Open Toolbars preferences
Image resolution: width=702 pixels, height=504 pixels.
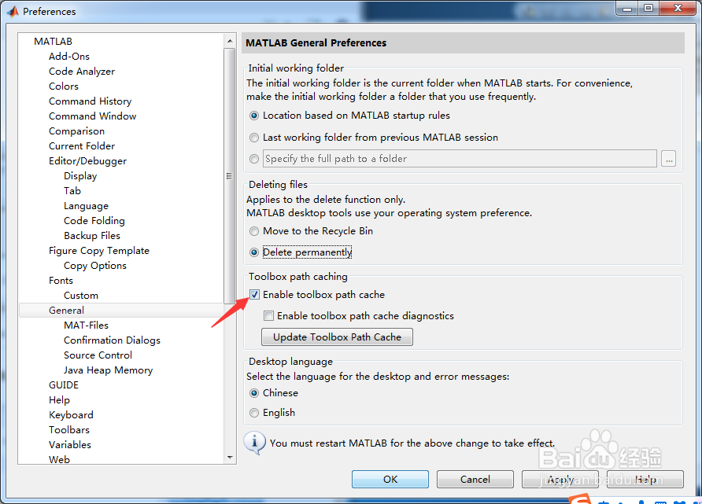click(x=69, y=430)
